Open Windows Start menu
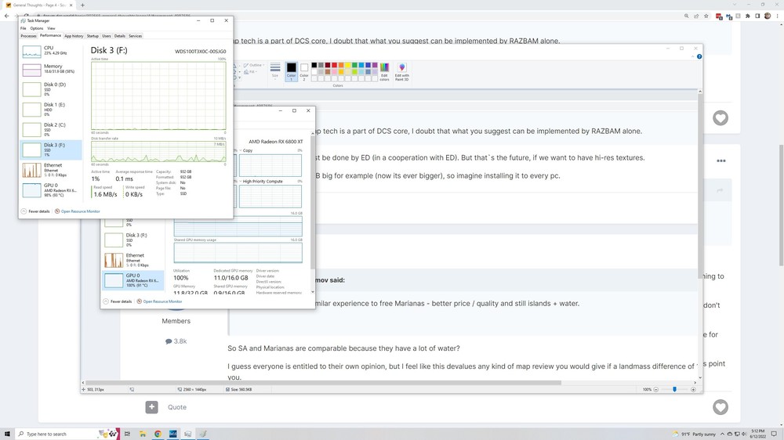Screen dimensions: 784x440 8,434
